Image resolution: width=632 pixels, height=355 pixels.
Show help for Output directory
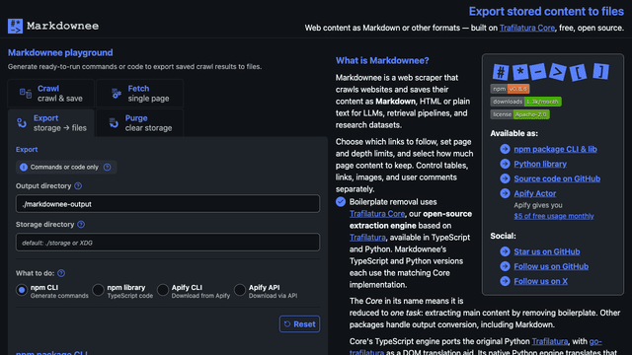pyautogui.click(x=78, y=186)
